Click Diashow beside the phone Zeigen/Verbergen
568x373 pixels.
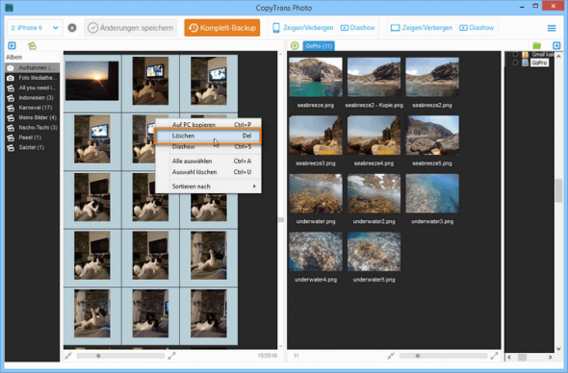pos(358,28)
